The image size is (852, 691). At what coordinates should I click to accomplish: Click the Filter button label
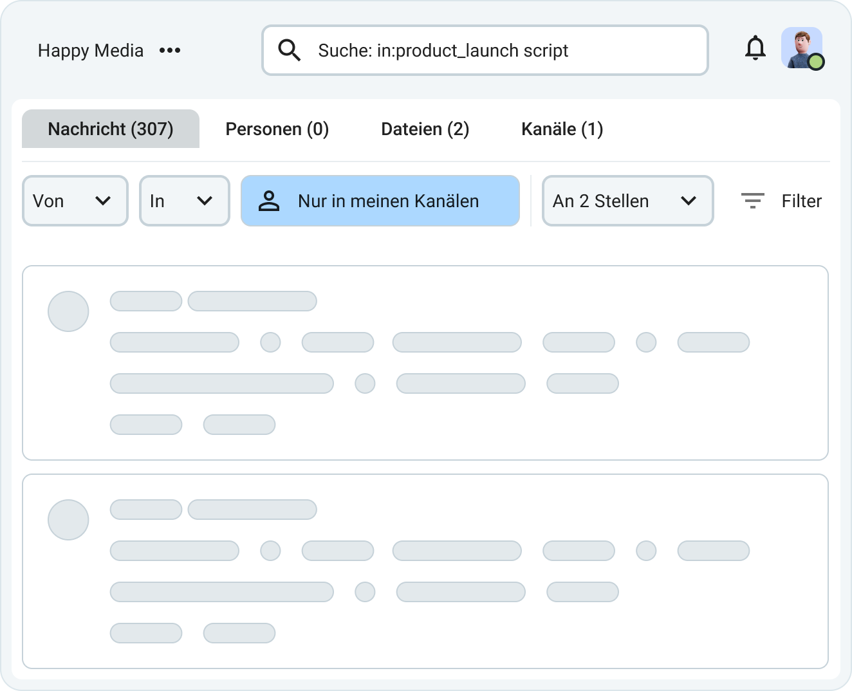tap(801, 201)
